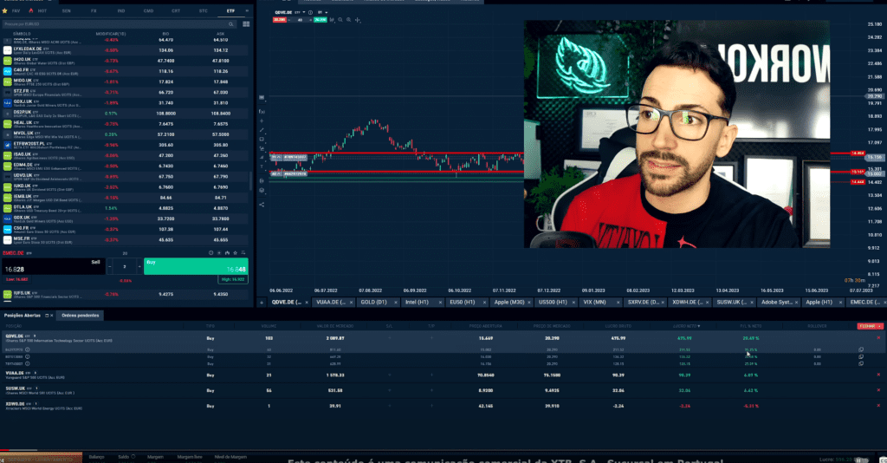The height and width of the screenshot is (463, 887).
Task: Click the copy icon on first sub-position row
Action: [861, 349]
